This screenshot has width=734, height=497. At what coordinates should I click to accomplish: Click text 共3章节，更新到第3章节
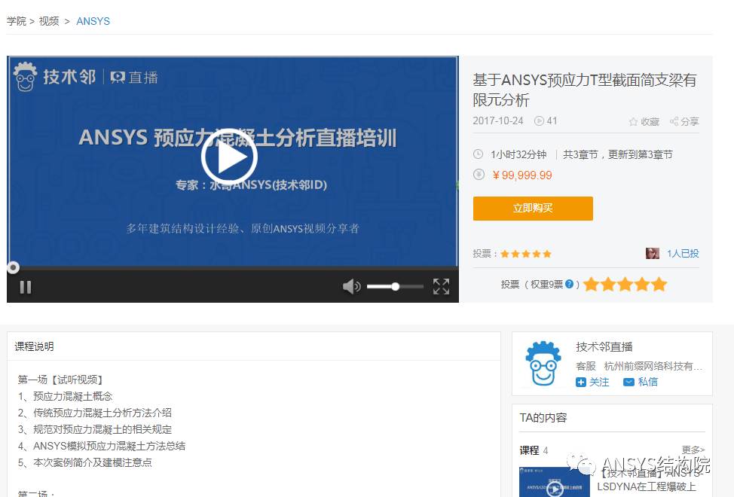pyautogui.click(x=617, y=155)
